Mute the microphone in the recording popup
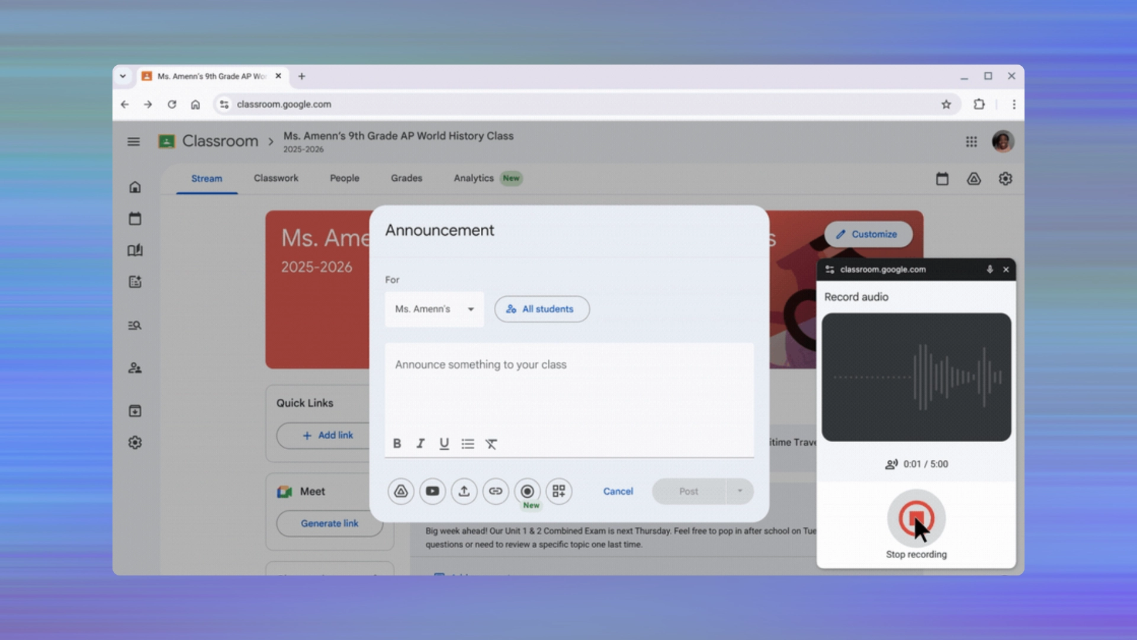Image resolution: width=1137 pixels, height=640 pixels. click(989, 269)
